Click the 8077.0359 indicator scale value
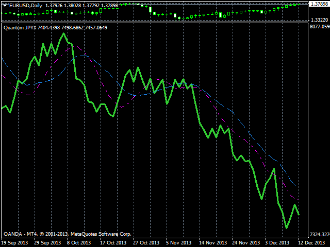This screenshot has width=330, height=247. 319,27
